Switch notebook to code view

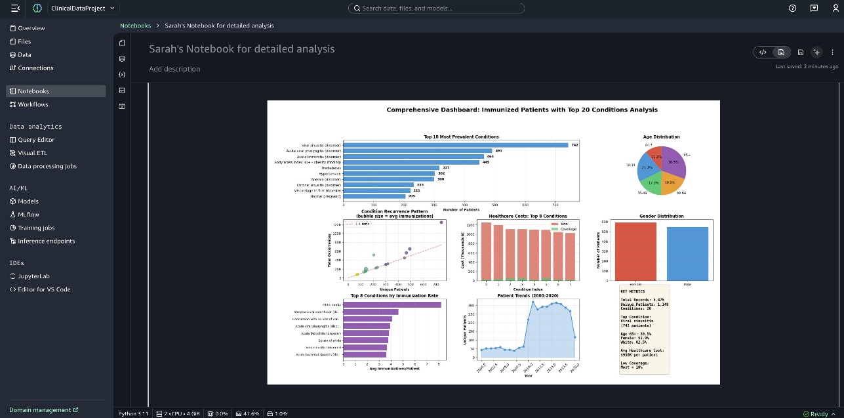(763, 52)
